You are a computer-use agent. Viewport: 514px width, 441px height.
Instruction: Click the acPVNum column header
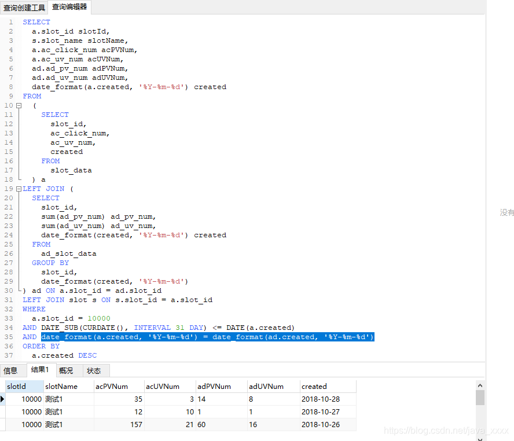click(119, 387)
